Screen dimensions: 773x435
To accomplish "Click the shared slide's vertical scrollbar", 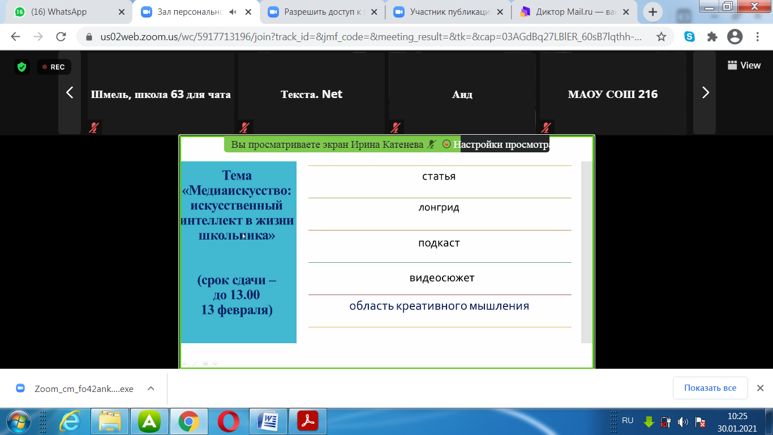I will [x=586, y=252].
